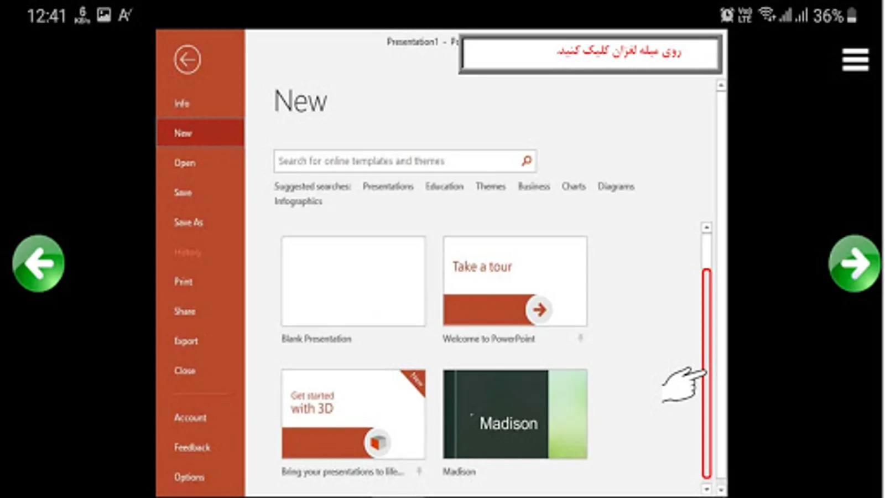Screen dimensions: 885x498
Task: Click the outer window scrollbar down arrow
Action: click(721, 490)
